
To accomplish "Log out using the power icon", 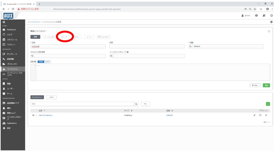I will (x=271, y=15).
